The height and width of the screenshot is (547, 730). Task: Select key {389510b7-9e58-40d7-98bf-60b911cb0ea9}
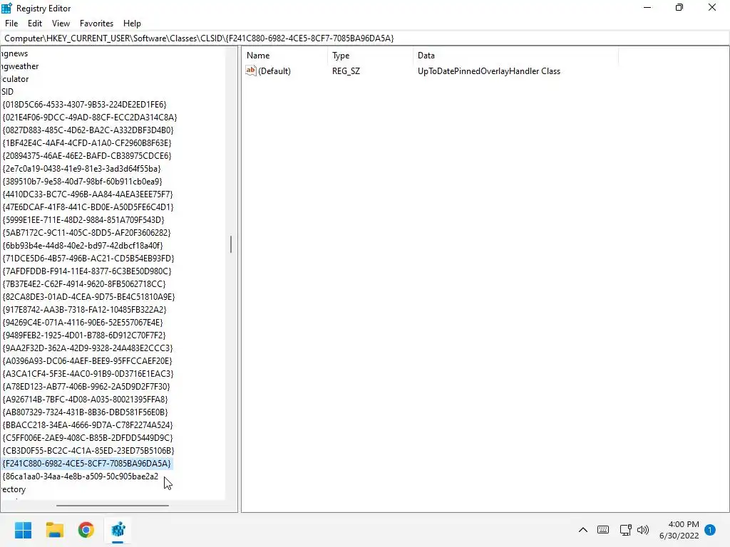[x=83, y=182]
